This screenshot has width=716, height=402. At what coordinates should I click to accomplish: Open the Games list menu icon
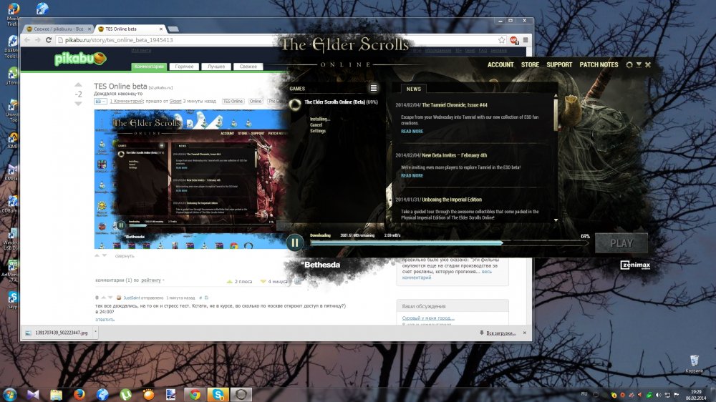pos(374,88)
